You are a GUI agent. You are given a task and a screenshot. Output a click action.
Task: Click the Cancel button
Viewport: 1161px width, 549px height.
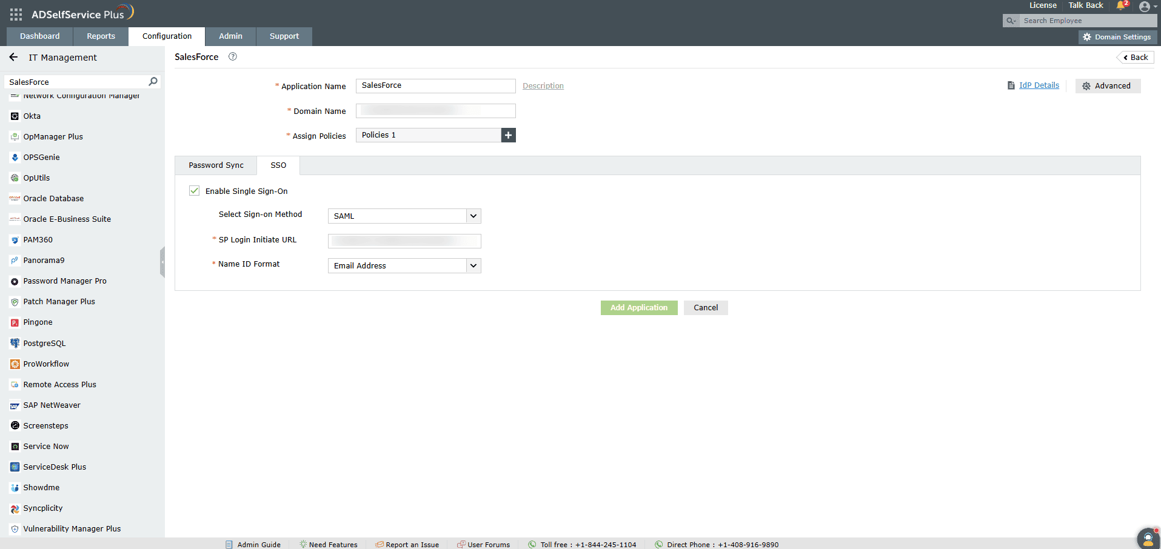click(x=706, y=308)
